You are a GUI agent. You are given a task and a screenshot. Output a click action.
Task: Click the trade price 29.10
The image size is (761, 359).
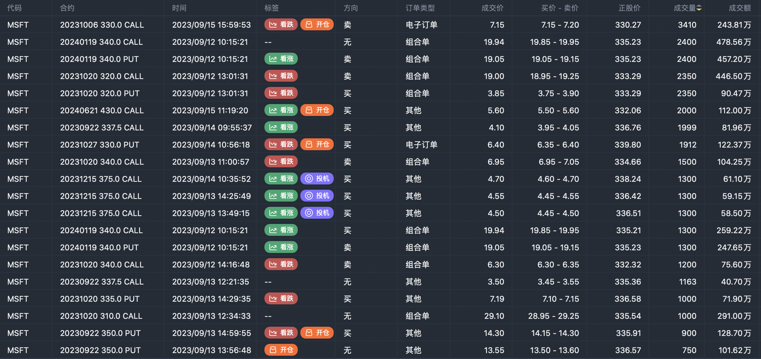point(494,316)
